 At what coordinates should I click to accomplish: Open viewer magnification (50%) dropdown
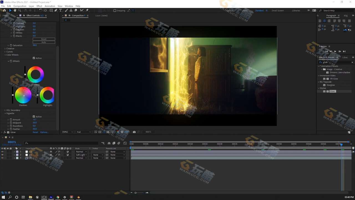click(68, 132)
